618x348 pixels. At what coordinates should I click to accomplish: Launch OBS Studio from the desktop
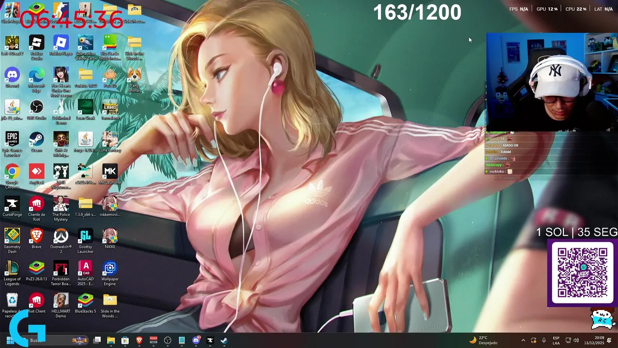(37, 110)
